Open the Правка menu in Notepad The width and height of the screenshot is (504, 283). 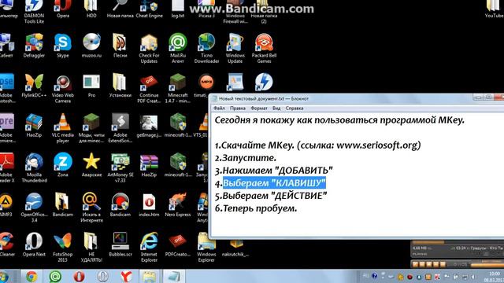point(238,108)
